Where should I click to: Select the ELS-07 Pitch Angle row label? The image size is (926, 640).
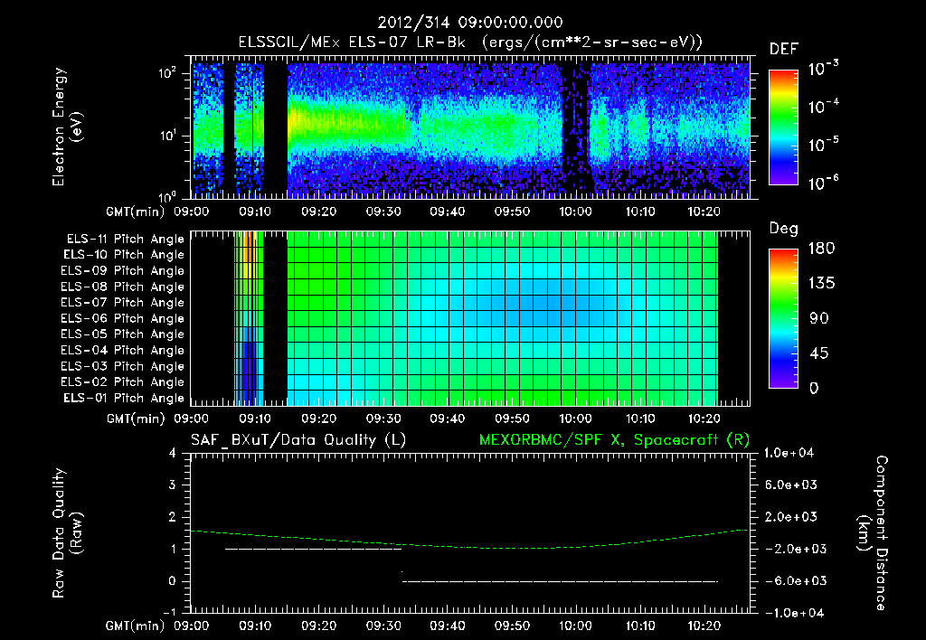click(123, 302)
